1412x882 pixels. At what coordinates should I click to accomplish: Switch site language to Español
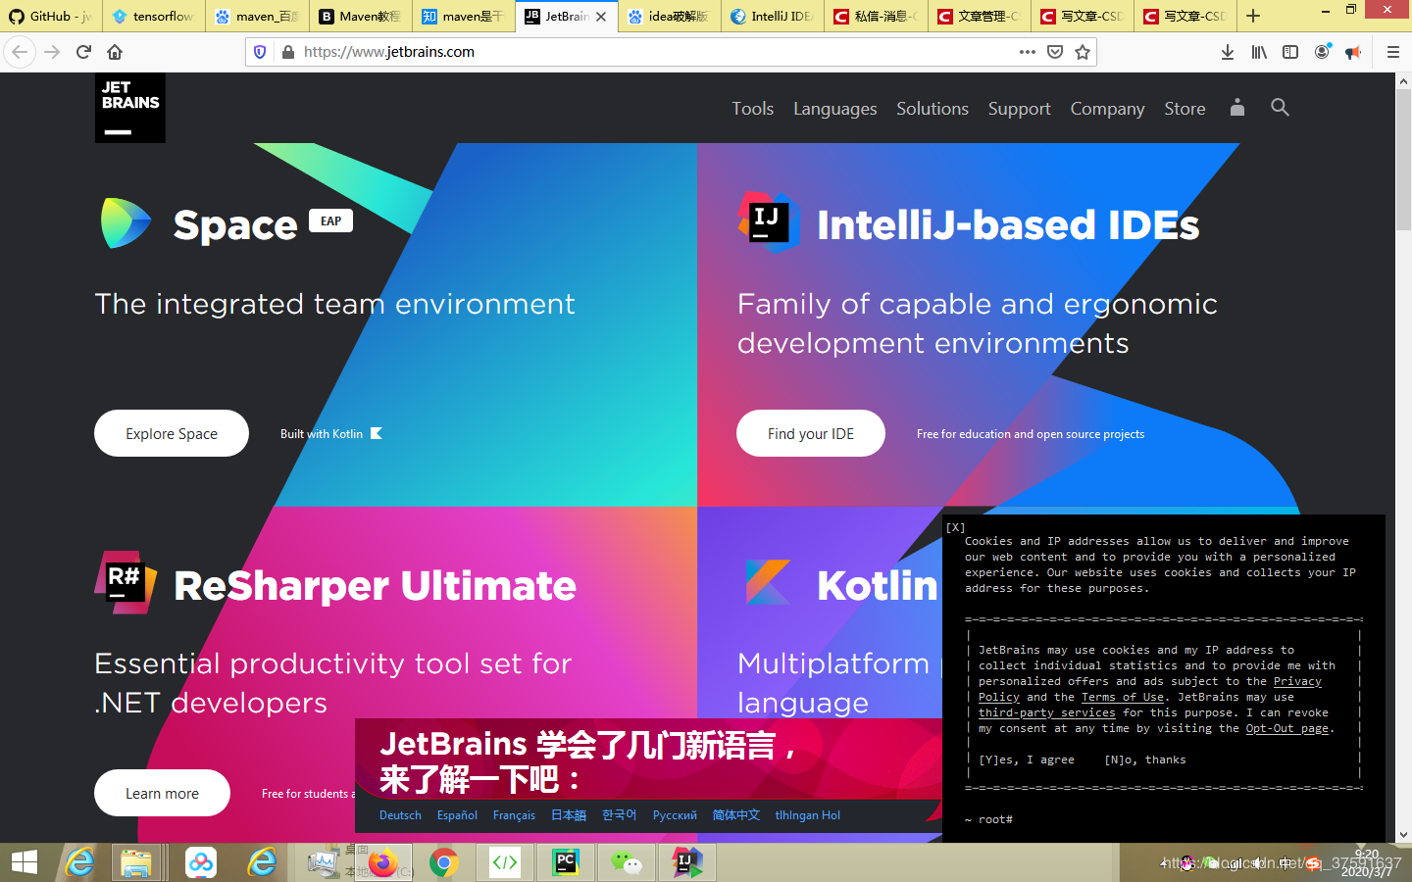point(457,815)
